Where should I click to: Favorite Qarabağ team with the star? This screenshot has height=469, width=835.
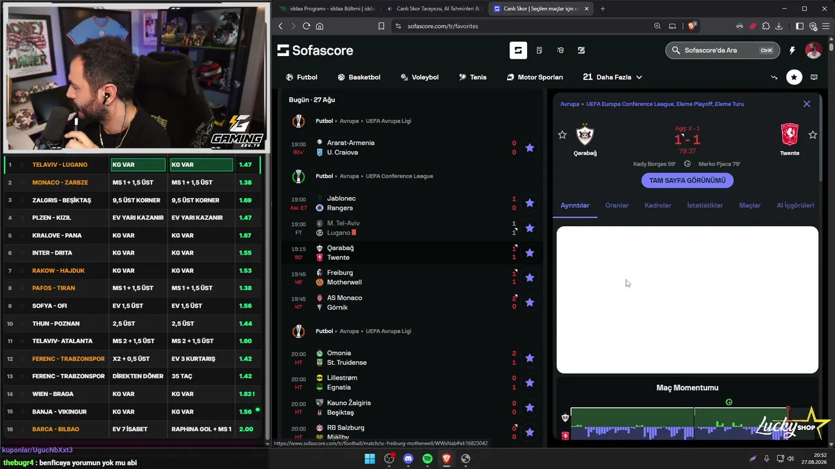(562, 135)
